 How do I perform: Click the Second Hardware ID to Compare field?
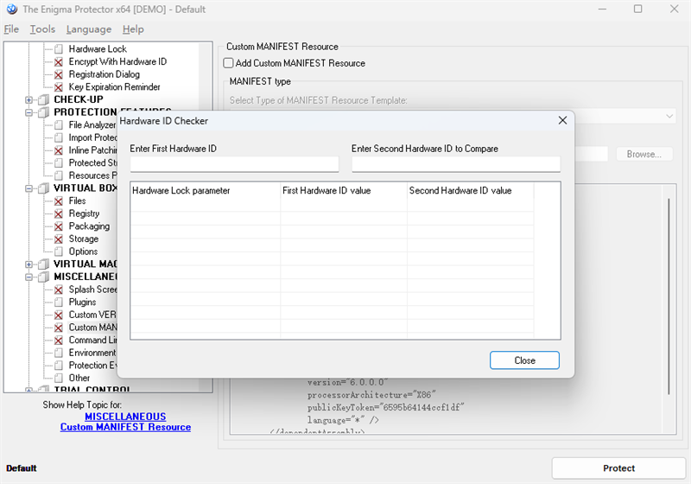pos(456,164)
